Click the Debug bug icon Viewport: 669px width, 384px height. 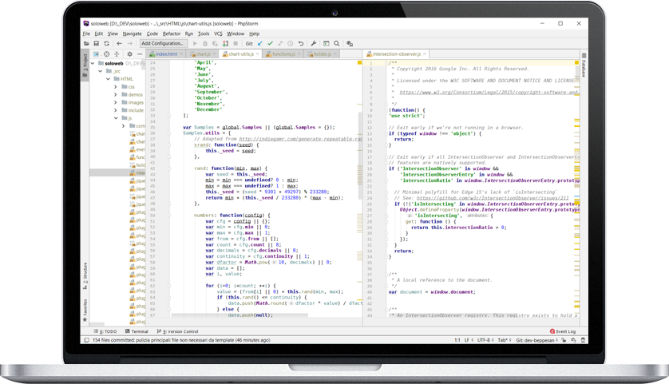pos(205,44)
